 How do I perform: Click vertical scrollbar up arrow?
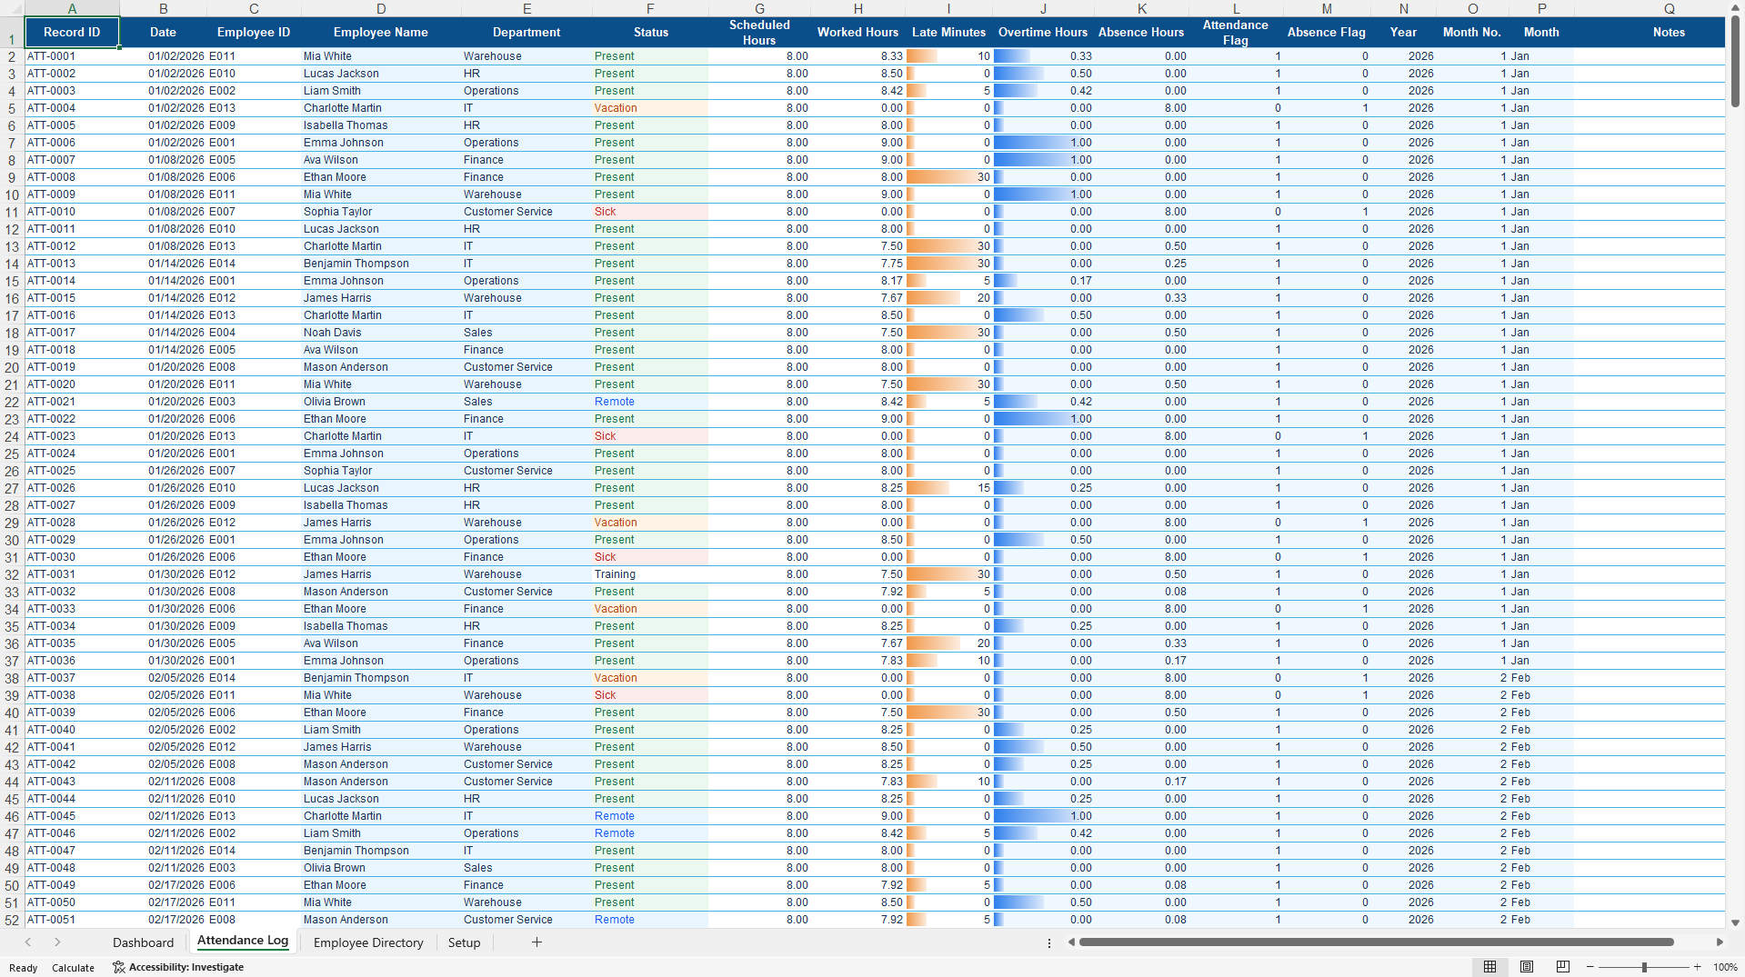1736,7
